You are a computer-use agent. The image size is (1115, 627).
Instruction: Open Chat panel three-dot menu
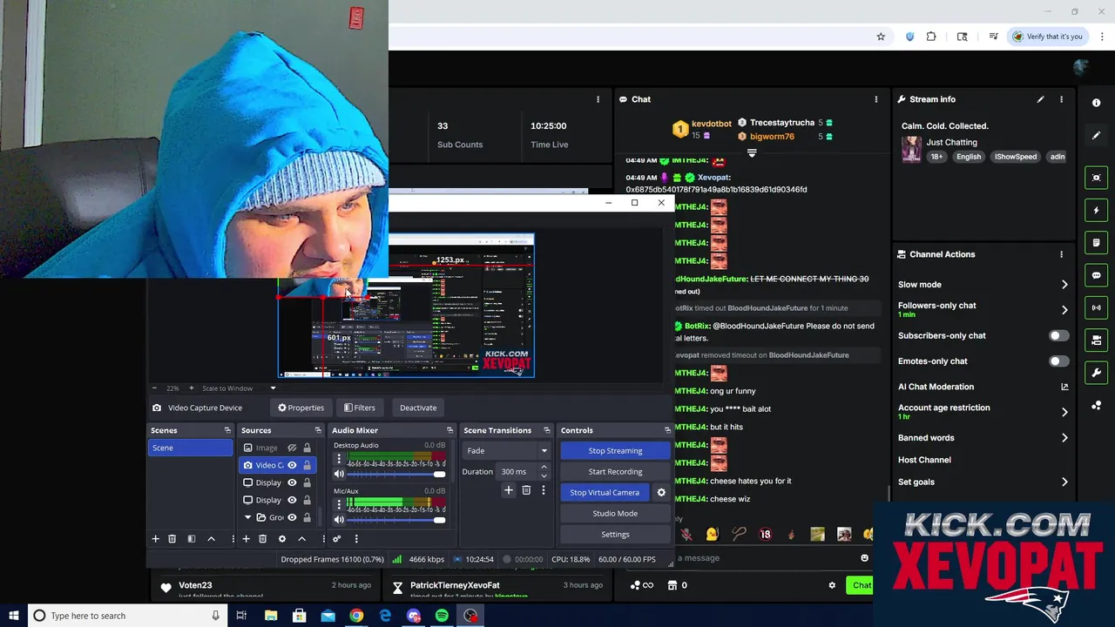click(x=875, y=99)
